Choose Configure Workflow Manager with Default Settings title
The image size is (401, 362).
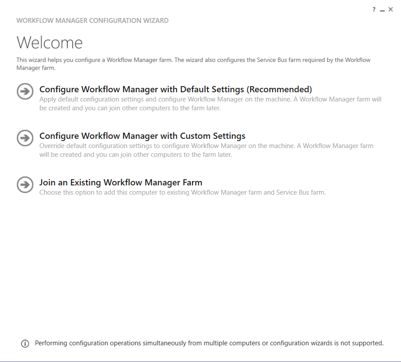pyautogui.click(x=175, y=89)
